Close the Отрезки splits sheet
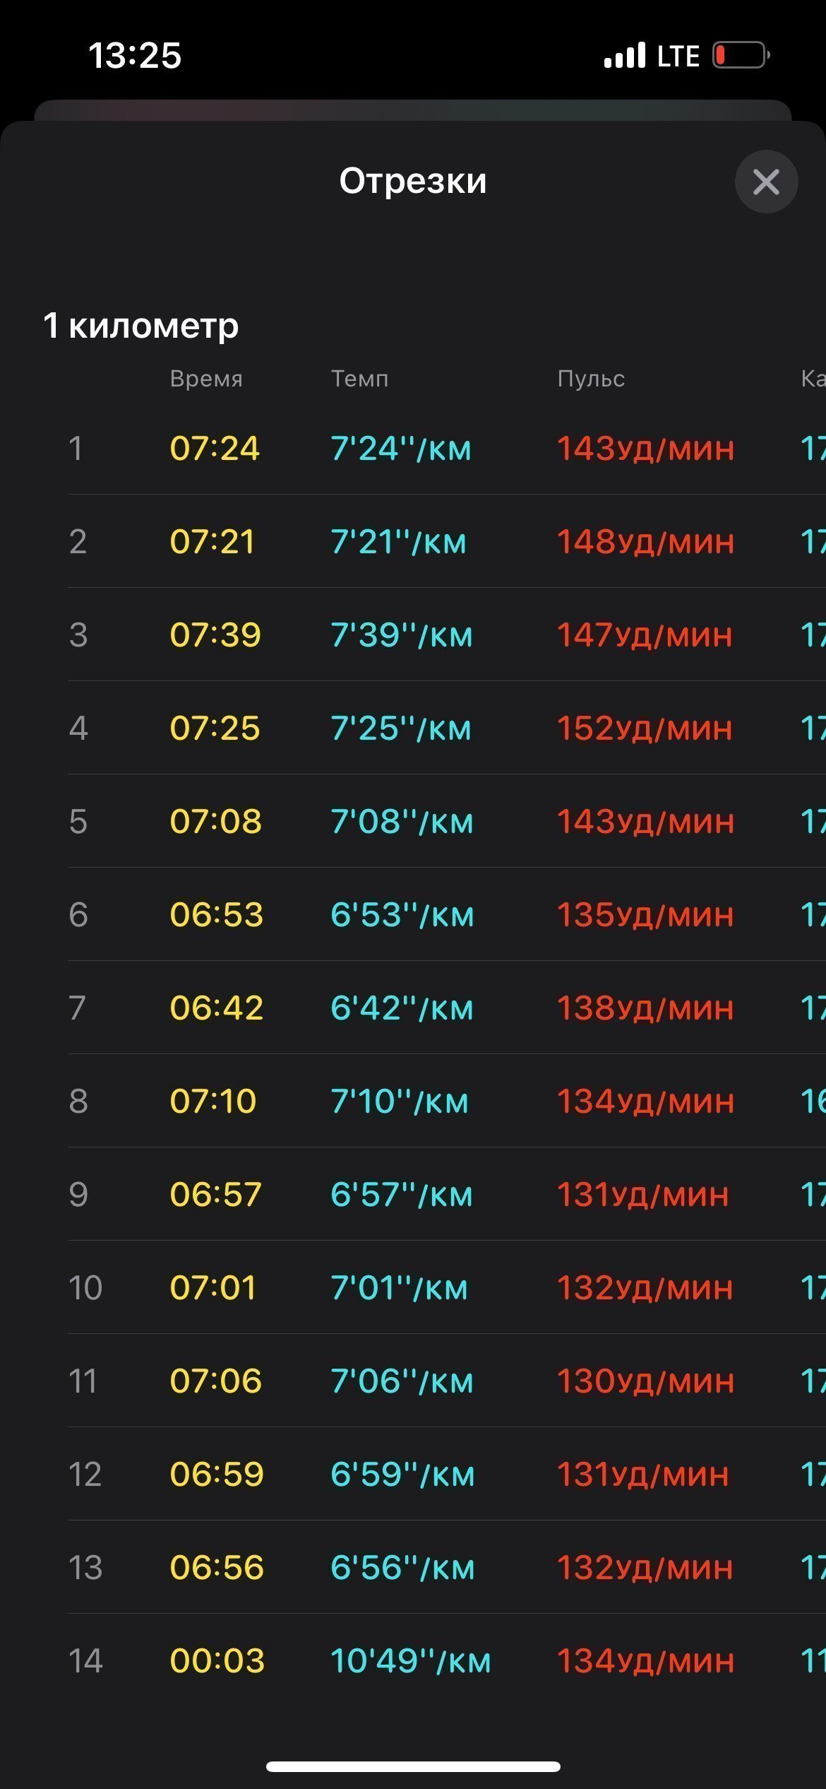 pyautogui.click(x=766, y=182)
